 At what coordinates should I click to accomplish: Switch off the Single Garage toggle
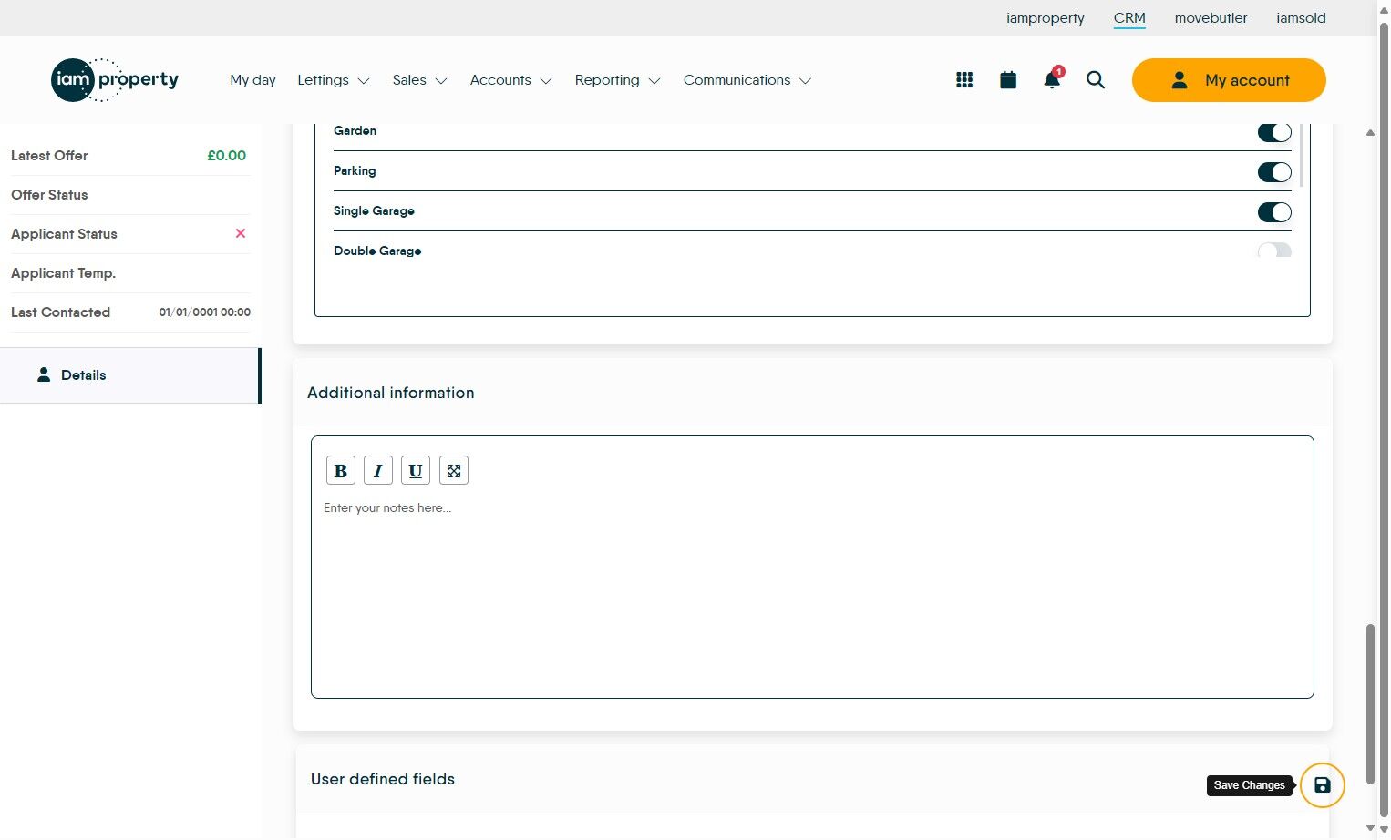tap(1274, 212)
